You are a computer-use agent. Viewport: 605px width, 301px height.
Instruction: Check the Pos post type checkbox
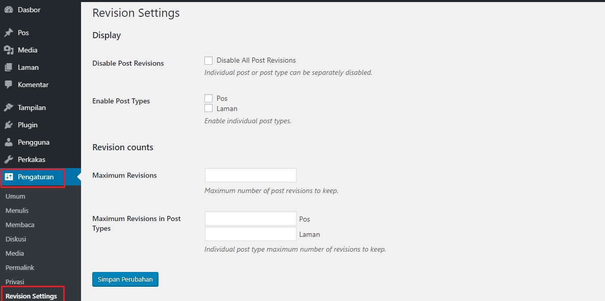pyautogui.click(x=208, y=98)
